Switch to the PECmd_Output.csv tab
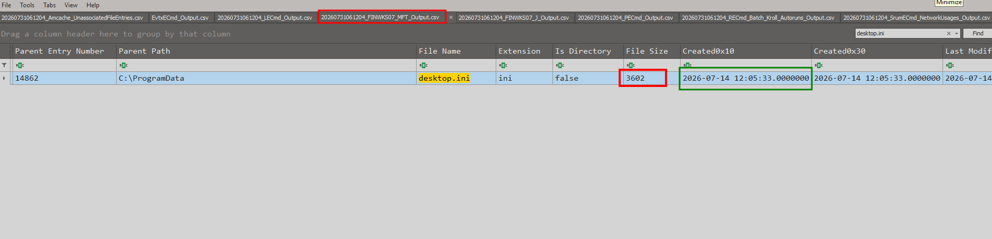 click(625, 18)
